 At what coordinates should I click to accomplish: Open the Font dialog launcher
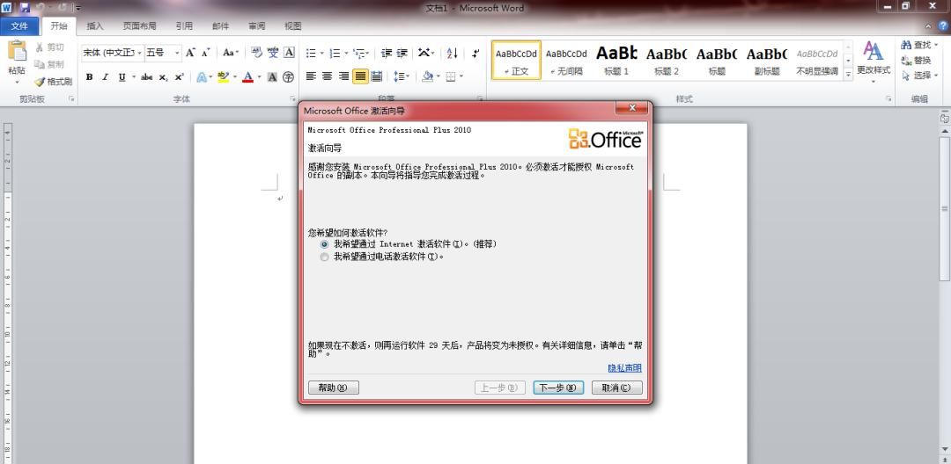292,98
